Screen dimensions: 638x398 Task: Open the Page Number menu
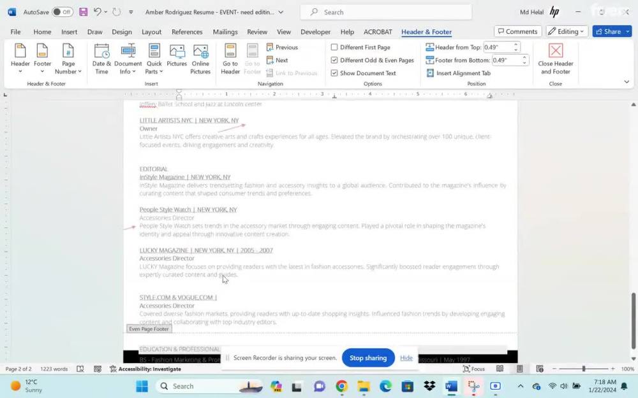tap(68, 59)
